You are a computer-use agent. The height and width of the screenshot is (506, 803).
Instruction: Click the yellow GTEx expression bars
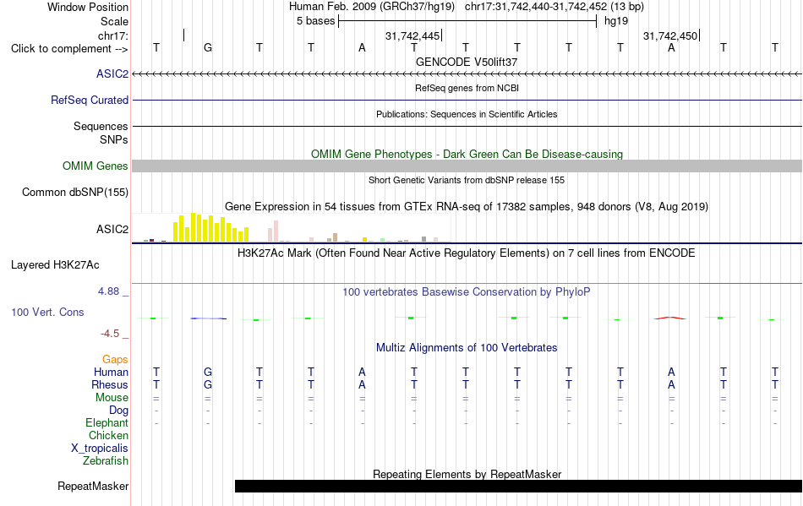[x=211, y=228]
